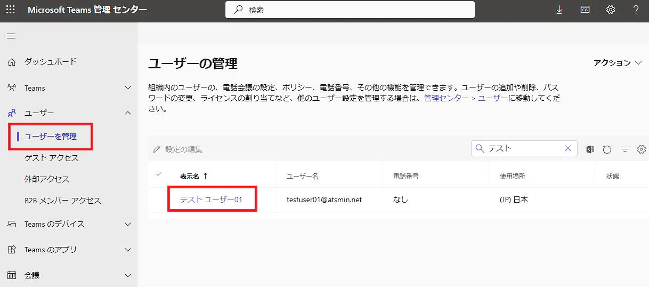Expand the Teams のデバイス chevron

[x=128, y=224]
